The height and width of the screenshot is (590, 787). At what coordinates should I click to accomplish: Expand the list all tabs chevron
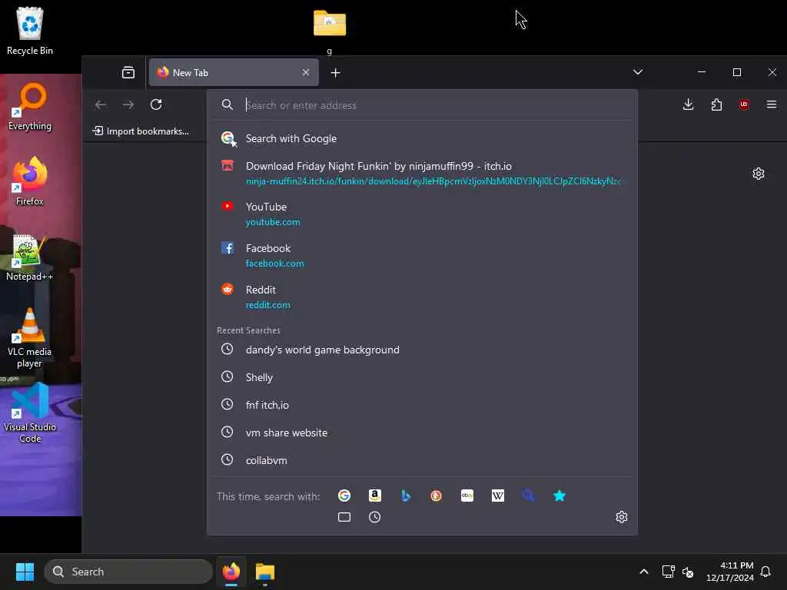(x=637, y=72)
